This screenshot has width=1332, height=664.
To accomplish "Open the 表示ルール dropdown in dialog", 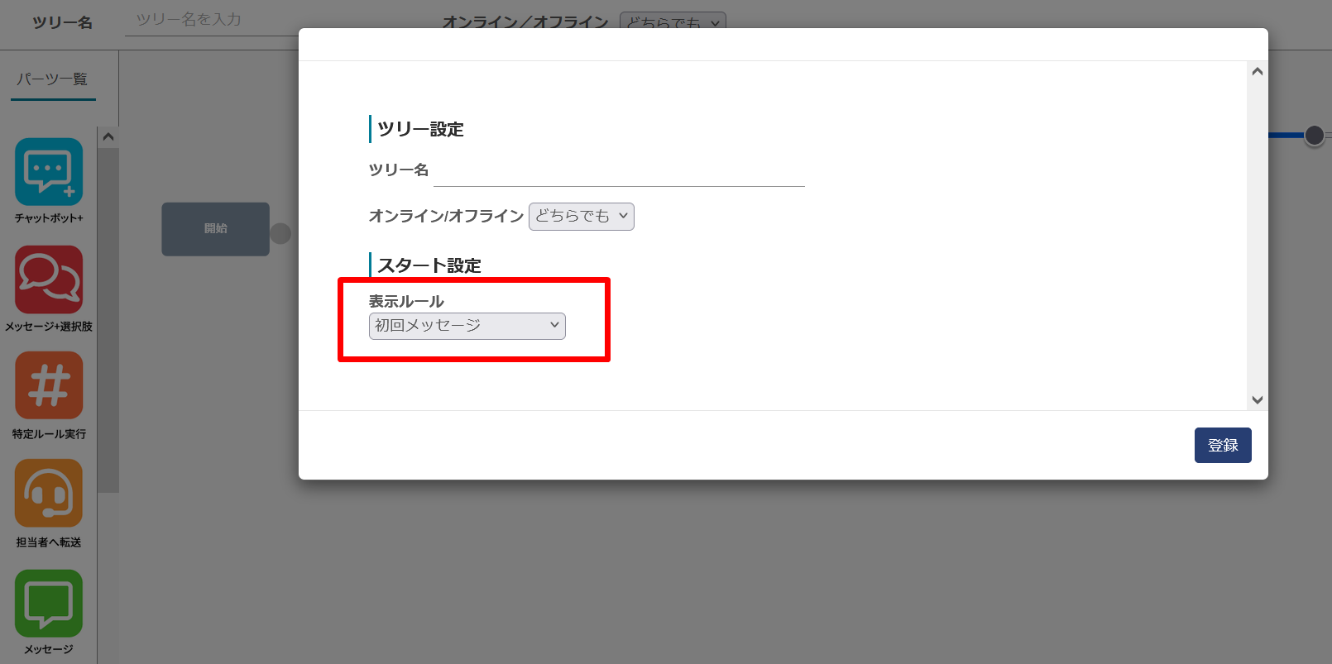I will pyautogui.click(x=467, y=326).
